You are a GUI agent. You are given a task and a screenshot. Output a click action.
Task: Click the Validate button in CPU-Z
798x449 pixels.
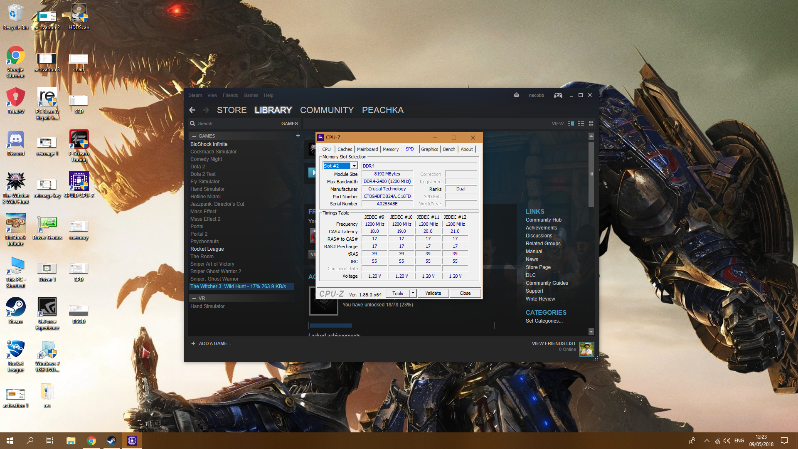click(433, 293)
